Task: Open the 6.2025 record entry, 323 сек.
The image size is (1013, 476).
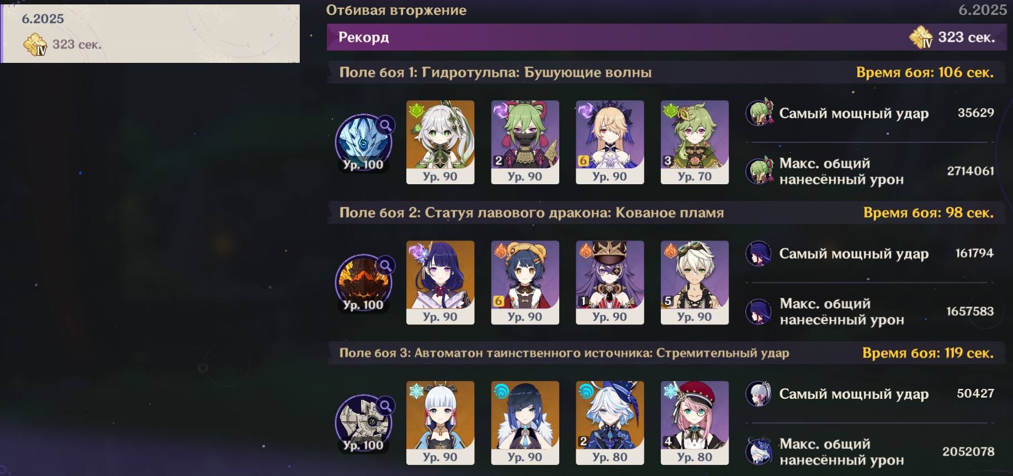Action: [x=150, y=34]
